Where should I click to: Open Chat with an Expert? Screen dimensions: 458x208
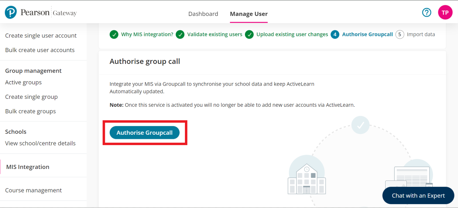[418, 196]
